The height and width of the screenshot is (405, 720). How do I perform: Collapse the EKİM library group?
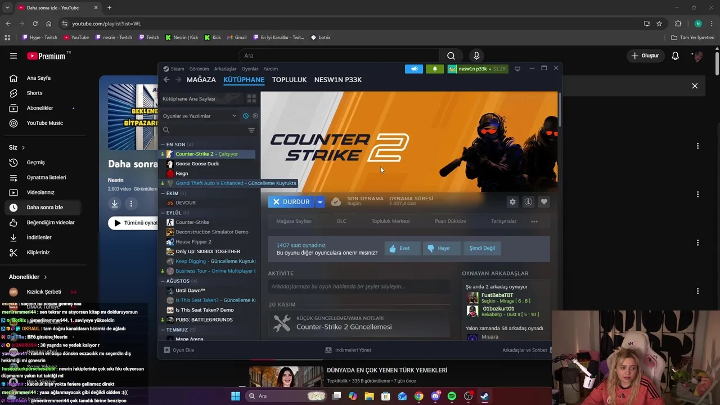coord(163,193)
